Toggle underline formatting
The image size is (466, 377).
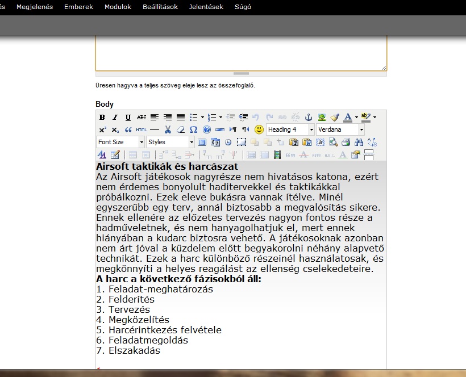pyautogui.click(x=128, y=118)
